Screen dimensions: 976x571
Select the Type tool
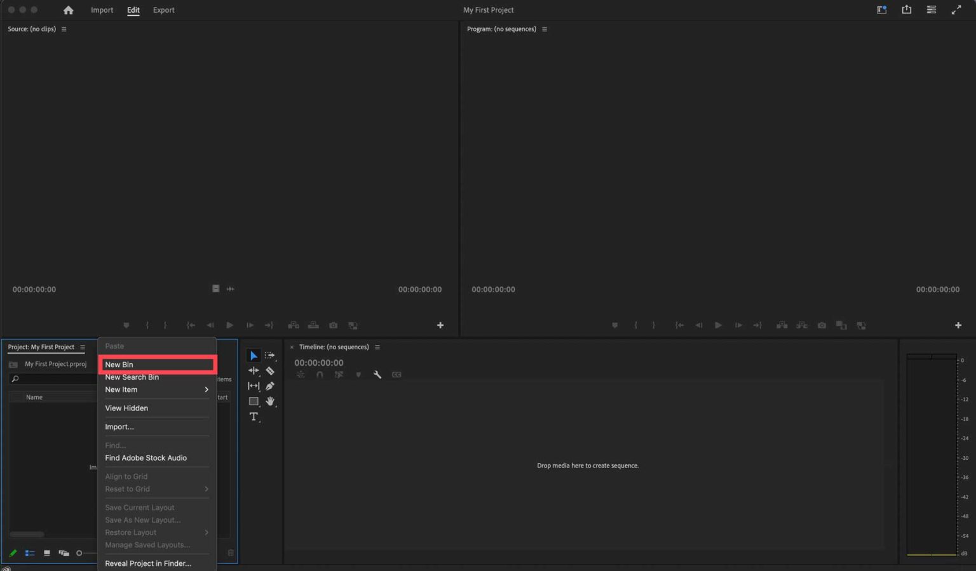[x=254, y=417]
